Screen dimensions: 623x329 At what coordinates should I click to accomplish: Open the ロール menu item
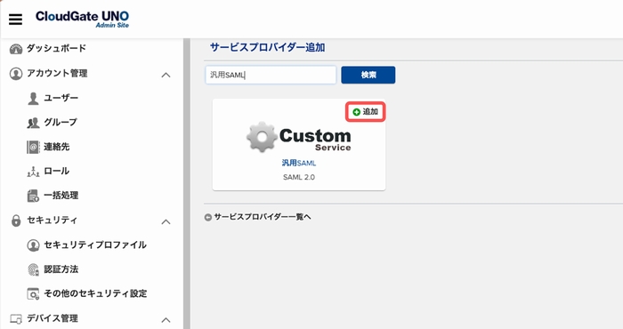[56, 171]
